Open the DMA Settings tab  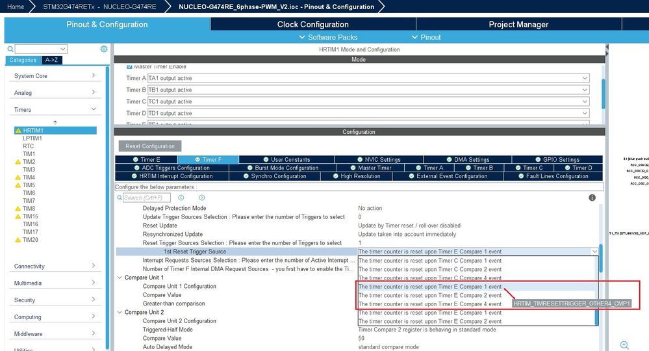468,159
